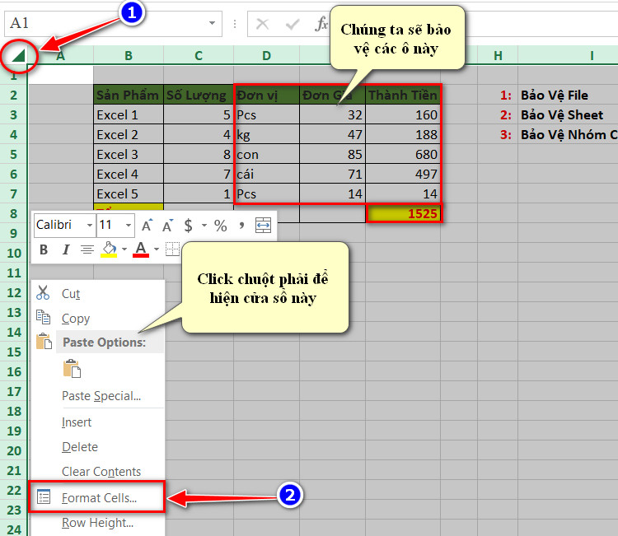
Task: Click the cell containing Excel 3
Action: click(129, 155)
